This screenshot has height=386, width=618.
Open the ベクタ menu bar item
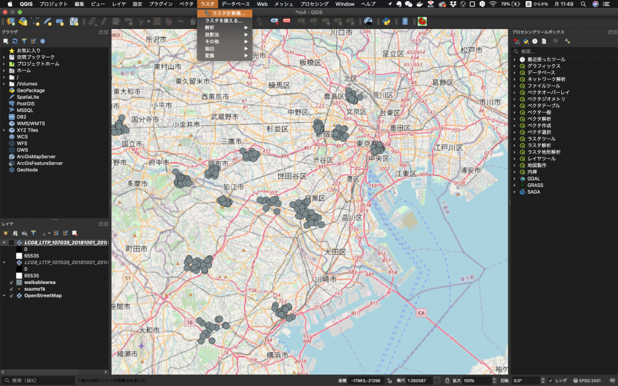186,4
